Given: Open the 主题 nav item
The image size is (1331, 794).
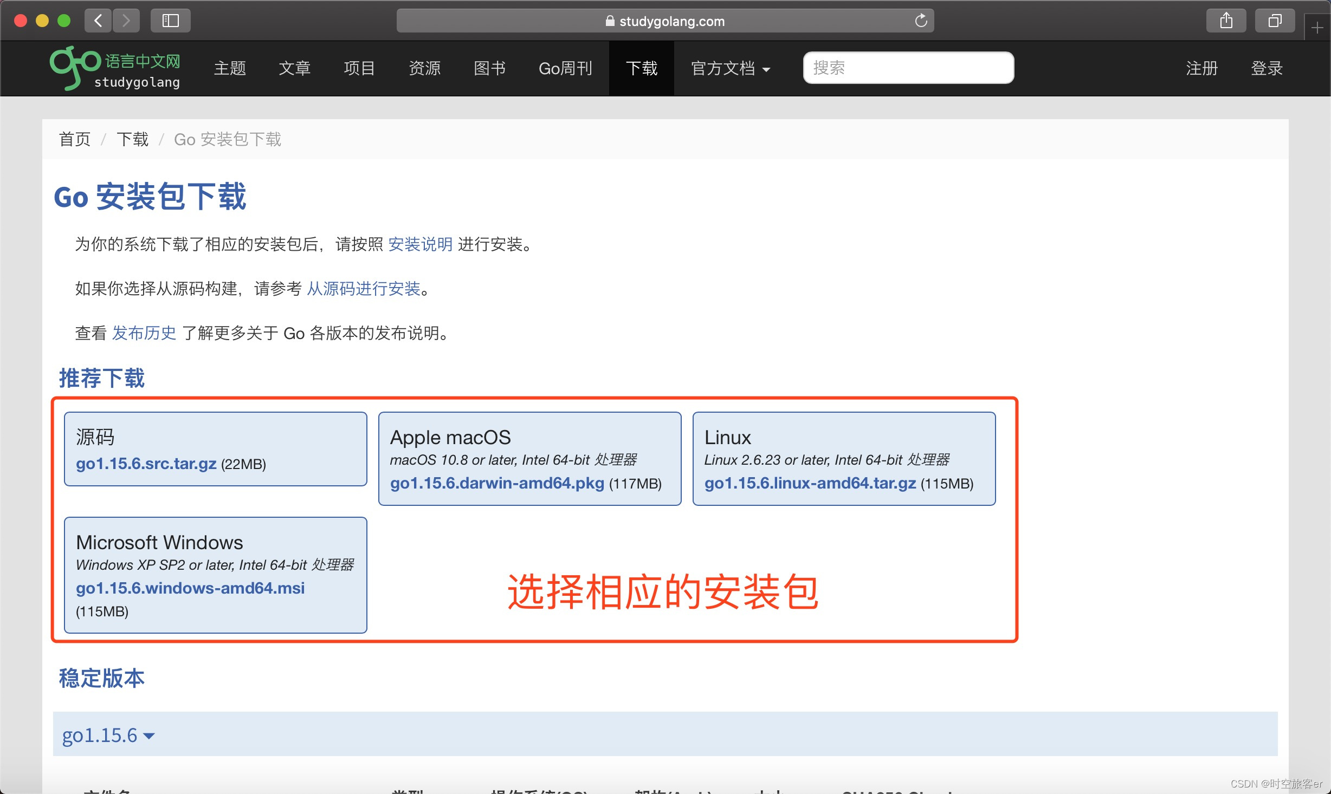Looking at the screenshot, I should coord(230,68).
